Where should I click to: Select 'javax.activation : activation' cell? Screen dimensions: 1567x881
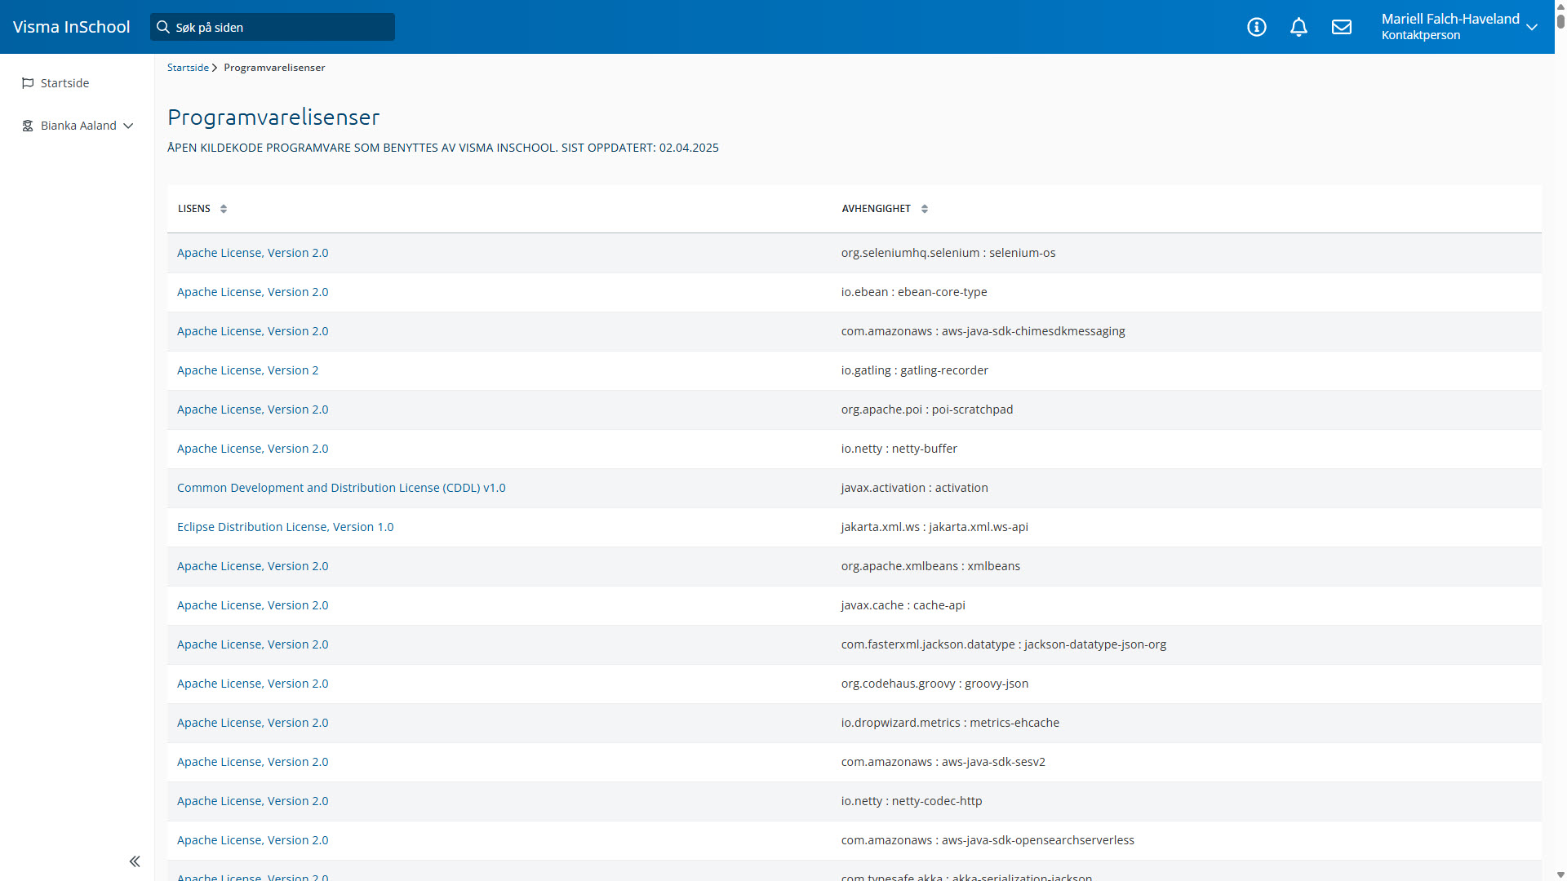pos(914,488)
